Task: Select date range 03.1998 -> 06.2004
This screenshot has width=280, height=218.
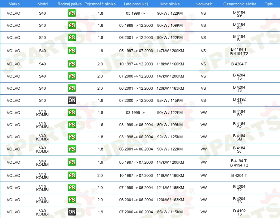Action: coord(136,137)
